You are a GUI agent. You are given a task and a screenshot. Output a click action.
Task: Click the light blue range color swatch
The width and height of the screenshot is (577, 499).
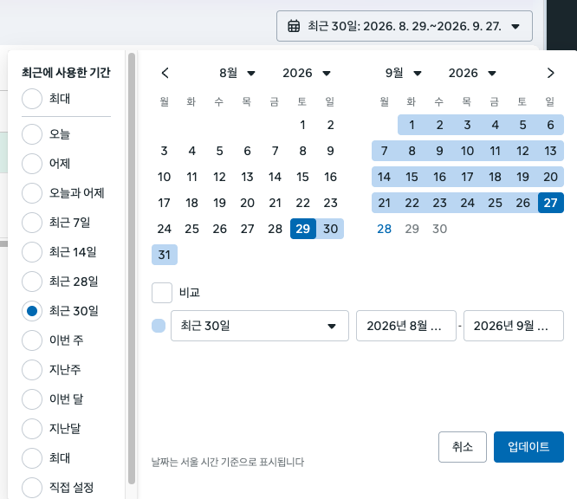pos(159,326)
